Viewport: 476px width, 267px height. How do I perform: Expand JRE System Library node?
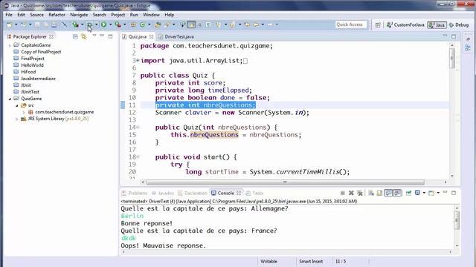tap(16, 119)
